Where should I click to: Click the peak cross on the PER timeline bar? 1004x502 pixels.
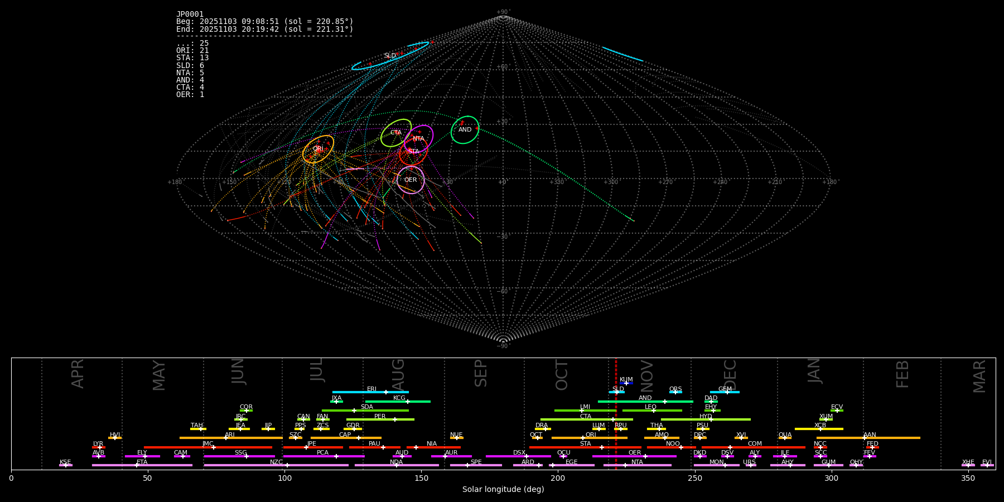[x=395, y=419]
